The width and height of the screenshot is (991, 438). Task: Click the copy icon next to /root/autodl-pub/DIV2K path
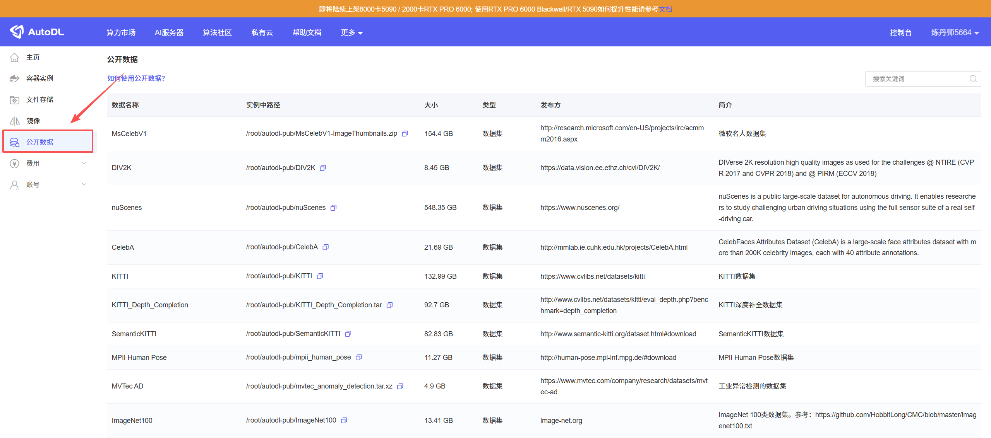(323, 168)
